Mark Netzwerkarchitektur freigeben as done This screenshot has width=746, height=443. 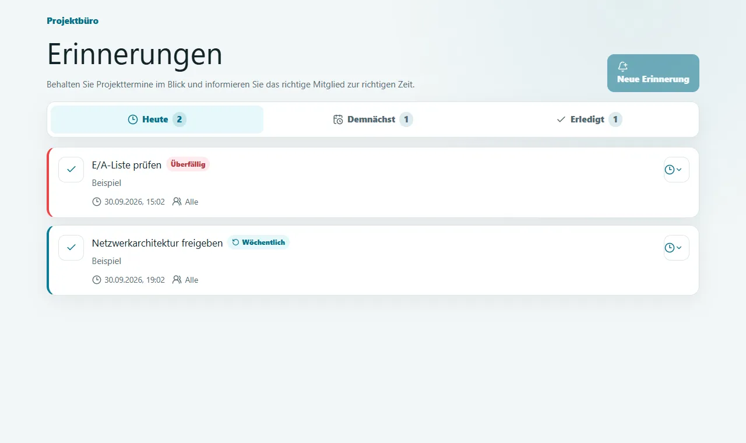point(71,248)
